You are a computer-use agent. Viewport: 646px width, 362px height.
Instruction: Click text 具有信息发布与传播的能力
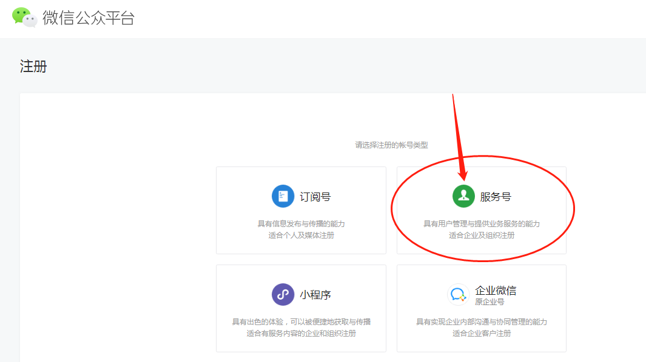(301, 224)
